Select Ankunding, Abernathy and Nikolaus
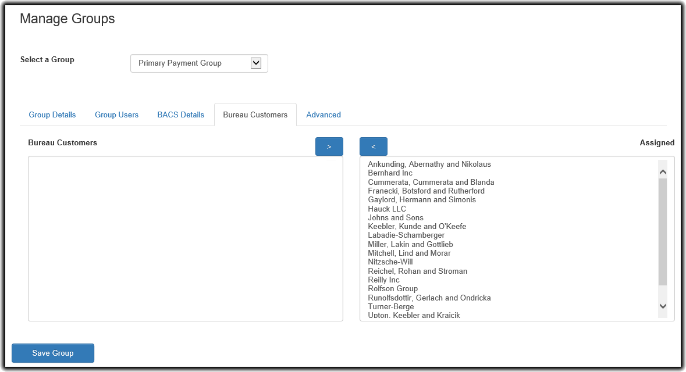 429,164
